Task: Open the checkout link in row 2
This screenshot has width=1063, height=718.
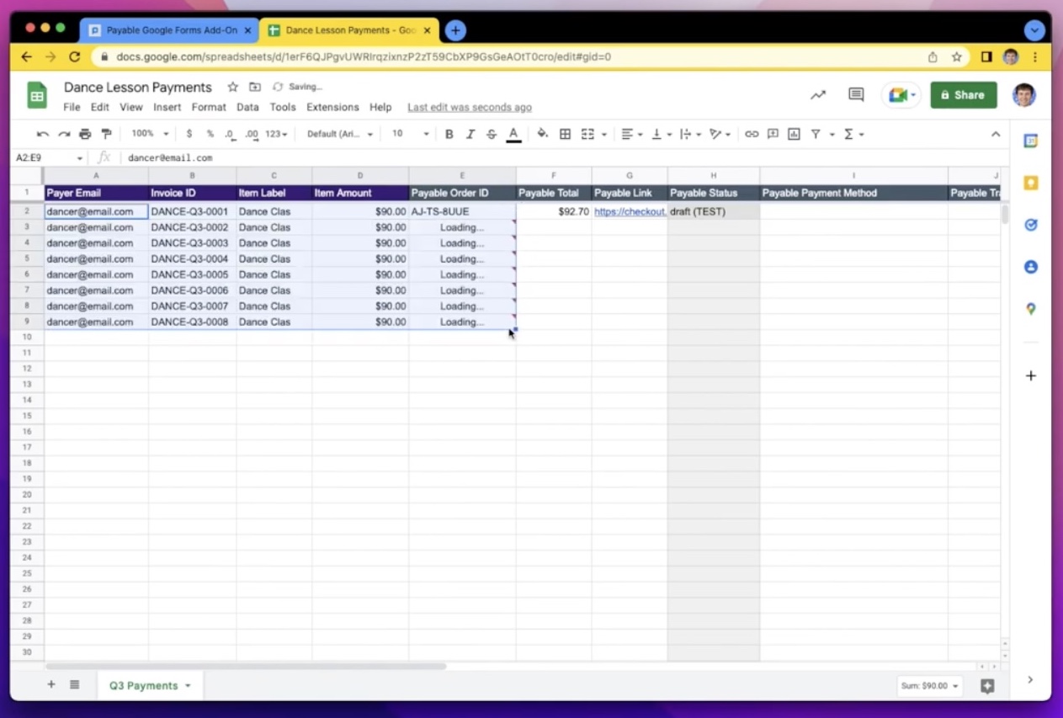Action: 630,211
